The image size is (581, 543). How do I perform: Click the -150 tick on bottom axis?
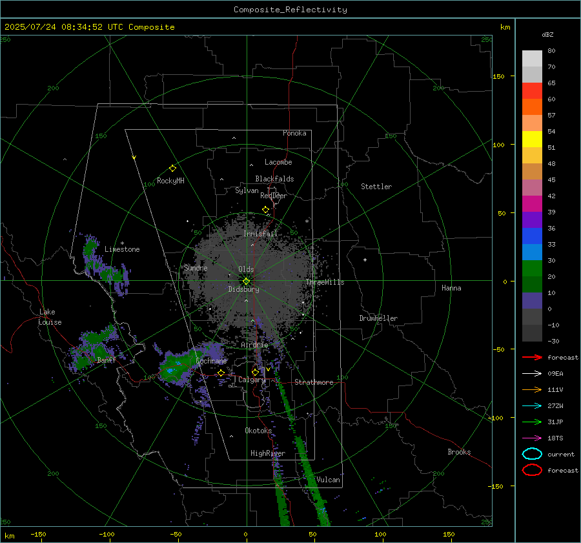click(x=38, y=534)
